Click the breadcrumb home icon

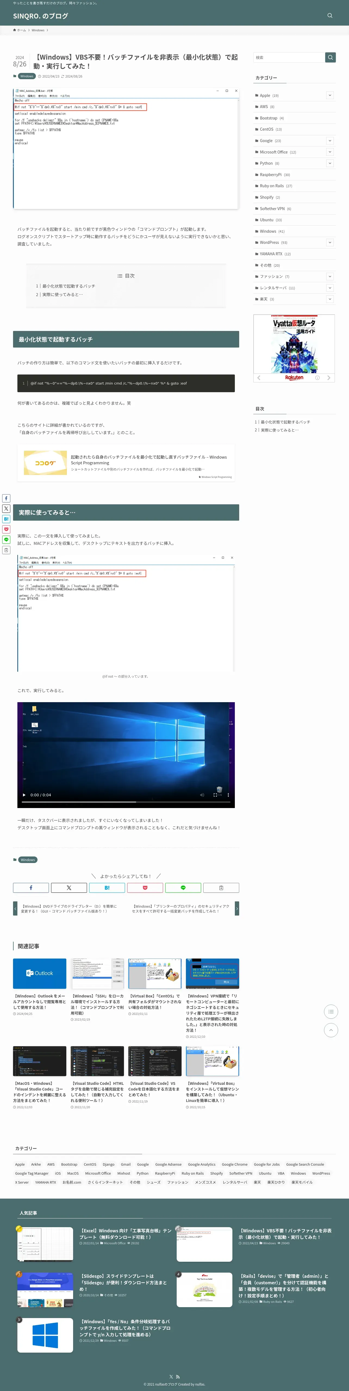tap(15, 30)
